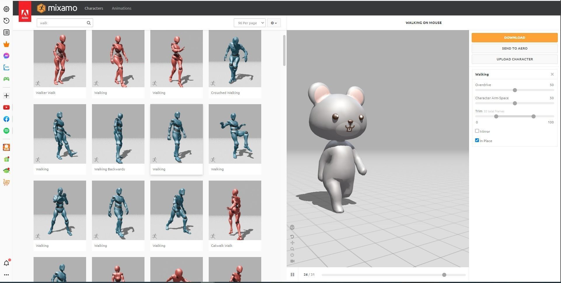Click the SEND TO AERO button
561x283 pixels.
coord(515,48)
